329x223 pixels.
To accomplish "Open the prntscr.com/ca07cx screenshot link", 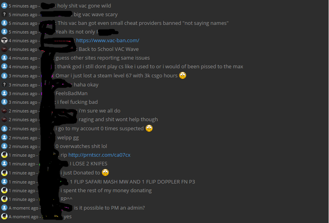I will [99, 155].
